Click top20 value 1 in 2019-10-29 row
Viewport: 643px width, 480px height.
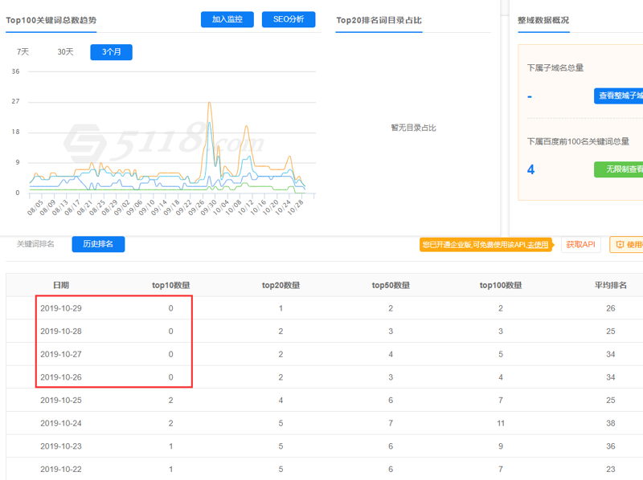tap(281, 308)
